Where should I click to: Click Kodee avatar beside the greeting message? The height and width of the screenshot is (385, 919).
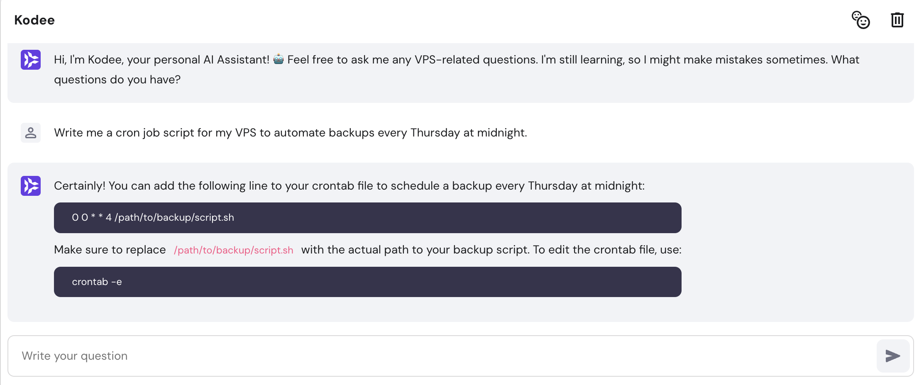click(x=31, y=60)
